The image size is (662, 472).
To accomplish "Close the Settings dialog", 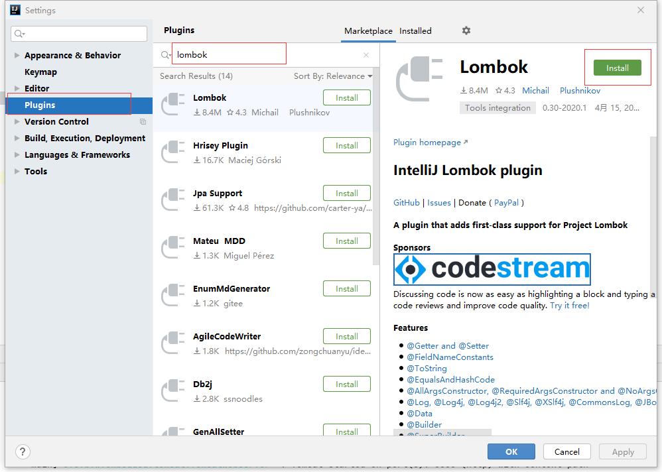I will [641, 10].
